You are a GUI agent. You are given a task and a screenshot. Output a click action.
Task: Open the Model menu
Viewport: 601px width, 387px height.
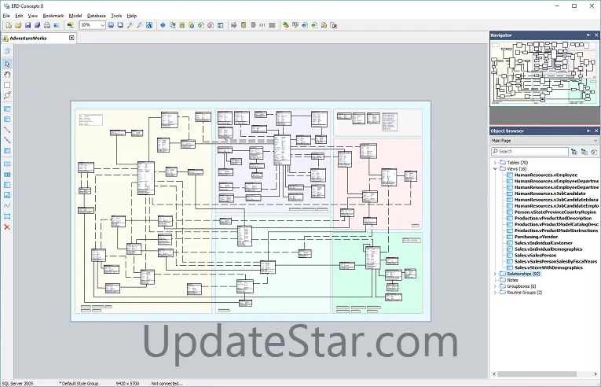[x=75, y=16]
